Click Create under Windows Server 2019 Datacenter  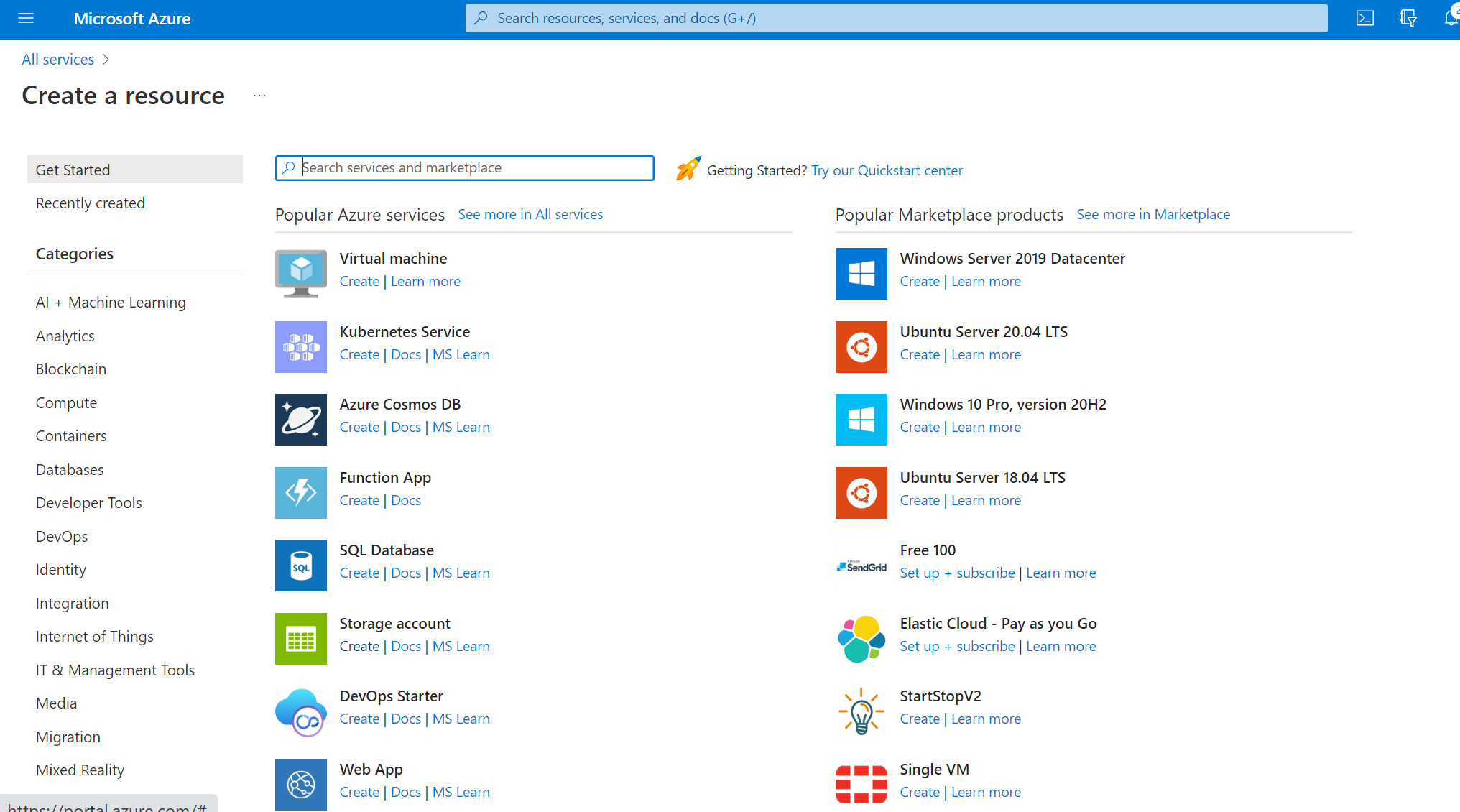pos(920,281)
